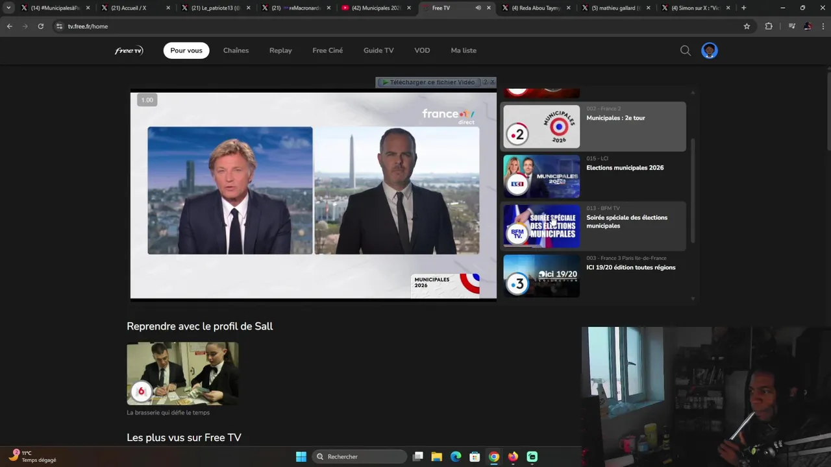Open Firefox from taskbar
This screenshot has width=831, height=467.
point(513,457)
